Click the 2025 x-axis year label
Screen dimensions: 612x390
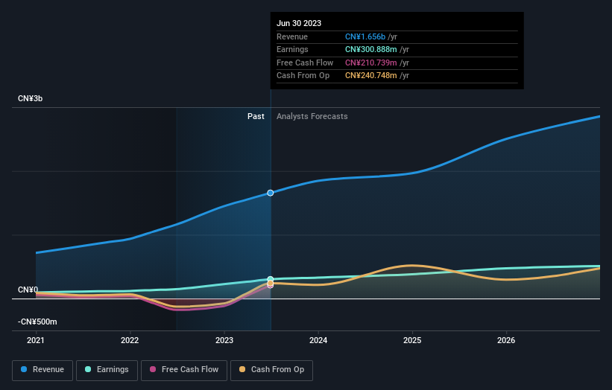[x=412, y=340]
